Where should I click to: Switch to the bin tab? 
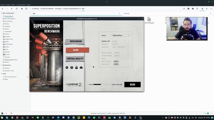pyautogui.click(x=77, y=13)
